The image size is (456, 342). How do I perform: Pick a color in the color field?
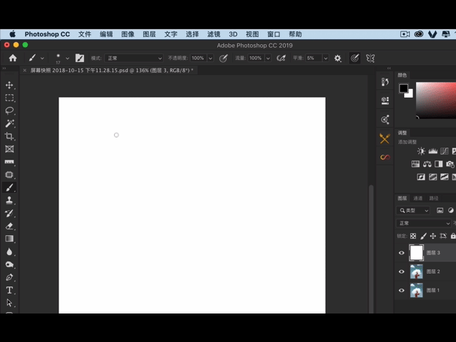pyautogui.click(x=436, y=100)
